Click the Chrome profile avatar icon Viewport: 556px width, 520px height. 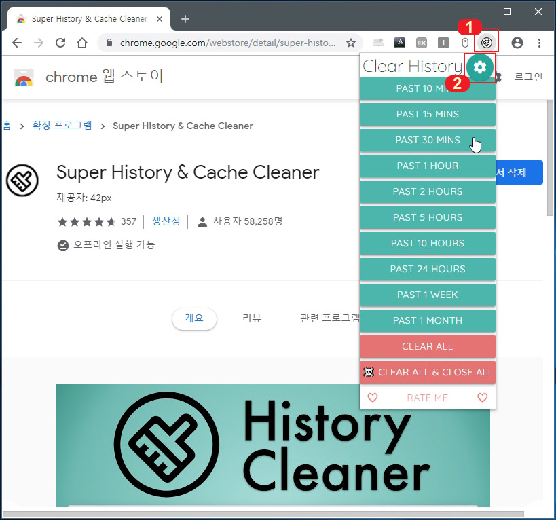(x=517, y=43)
